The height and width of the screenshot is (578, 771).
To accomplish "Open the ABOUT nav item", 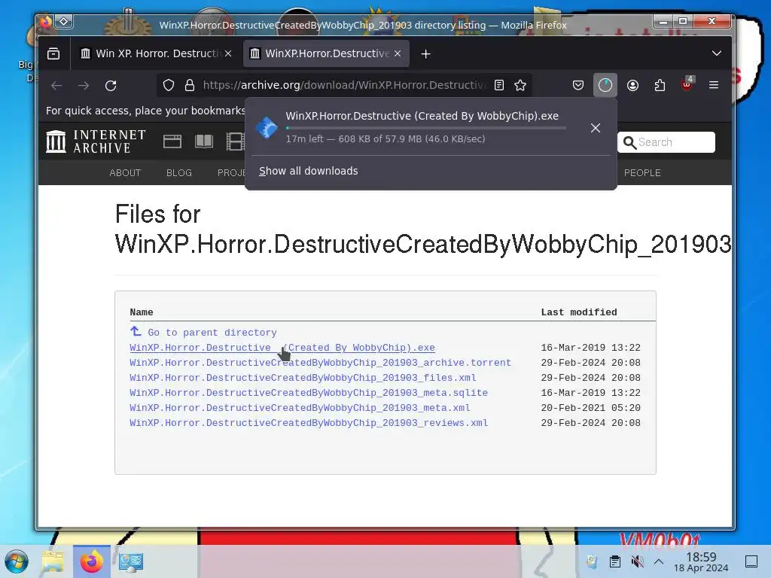I will (125, 173).
